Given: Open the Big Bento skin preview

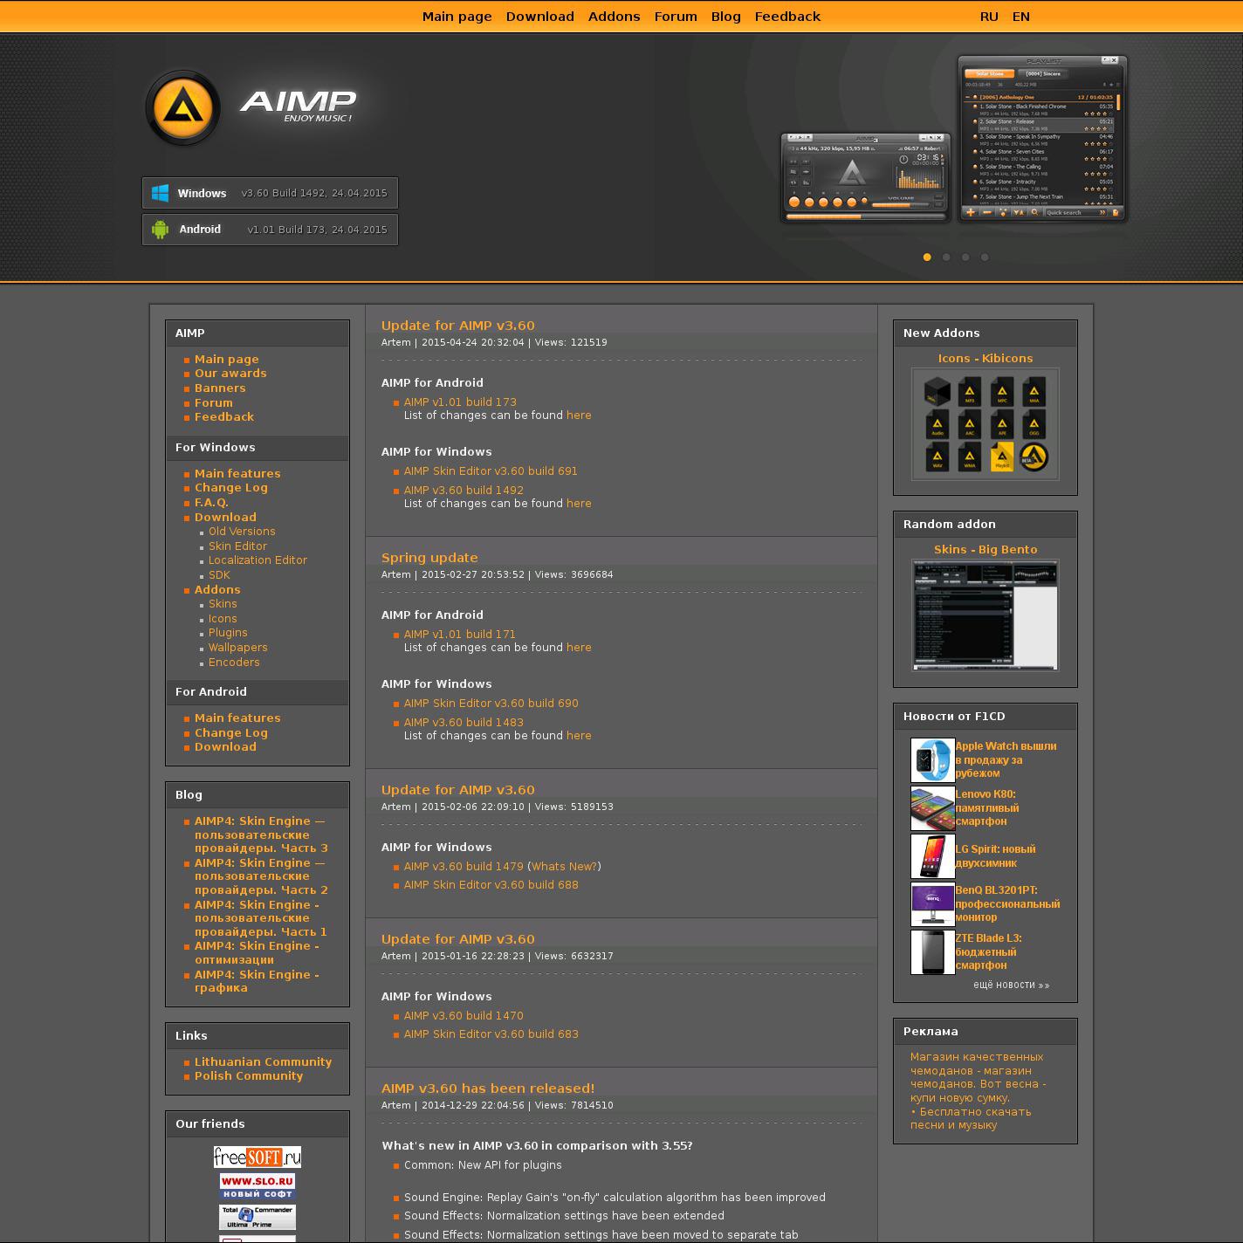Looking at the screenshot, I should pos(985,615).
